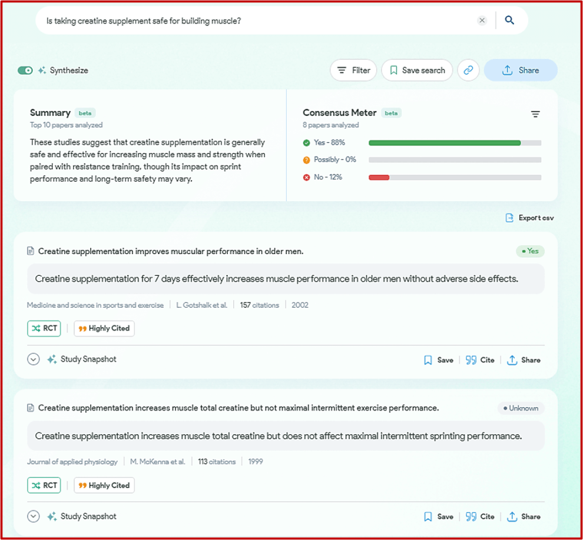Click RCT badge on Gotshalk paper
This screenshot has height=540, width=583.
coord(44,328)
